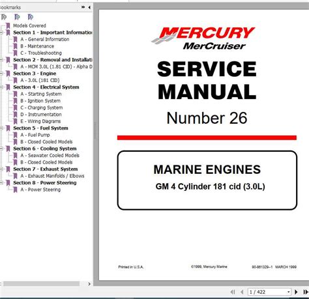Collapse the Section 5 tree node
The image size is (309, 299).
pos(1,128)
